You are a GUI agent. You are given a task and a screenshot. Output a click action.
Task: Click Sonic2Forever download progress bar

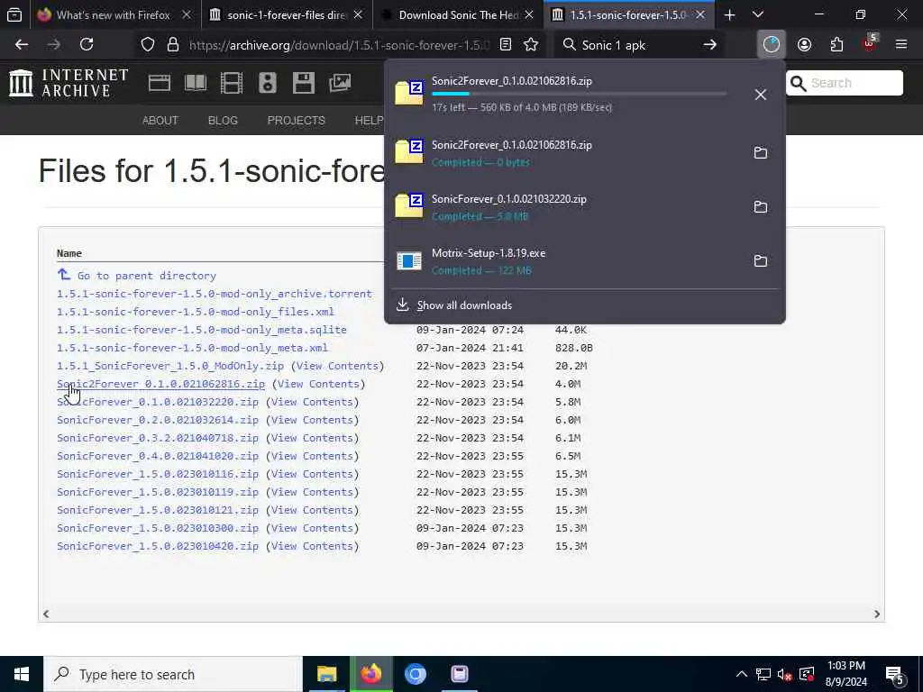(580, 94)
